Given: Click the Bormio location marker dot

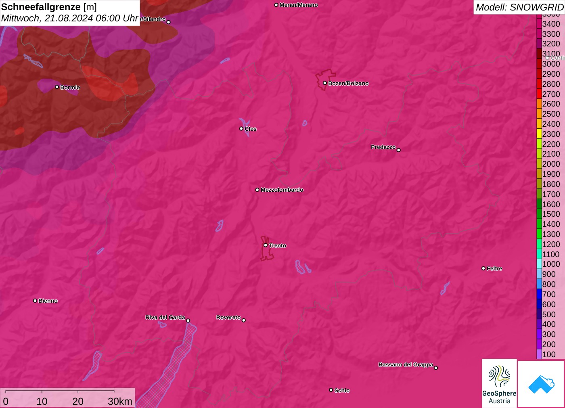Looking at the screenshot, I should [x=57, y=87].
